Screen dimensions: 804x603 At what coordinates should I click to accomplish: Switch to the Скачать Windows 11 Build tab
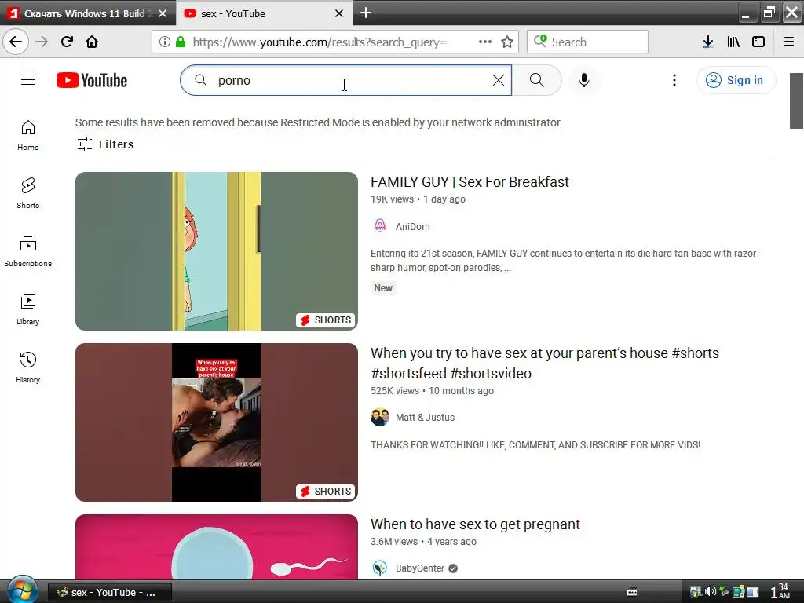click(88, 14)
